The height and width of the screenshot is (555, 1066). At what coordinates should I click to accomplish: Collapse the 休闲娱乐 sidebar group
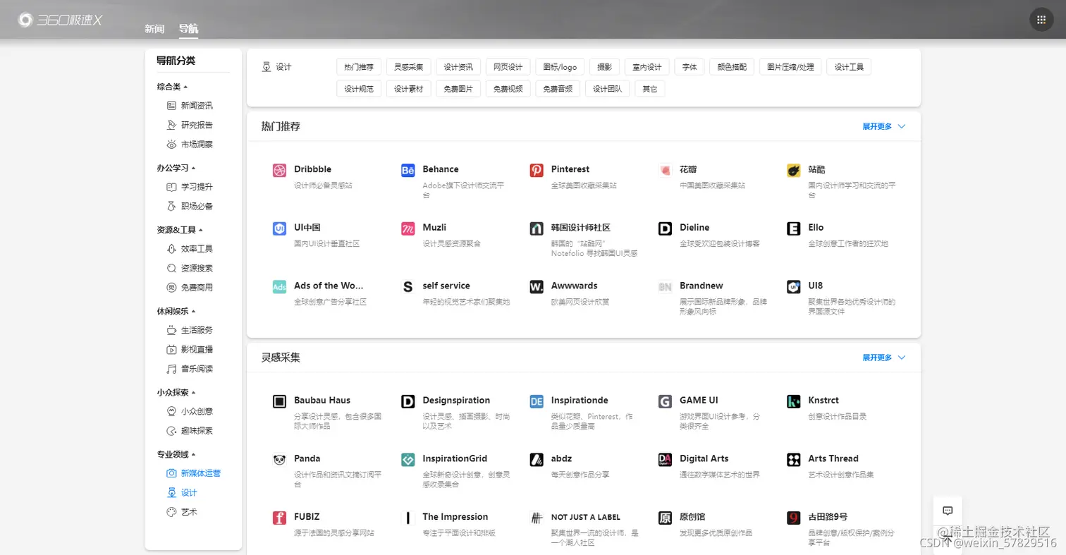[176, 311]
